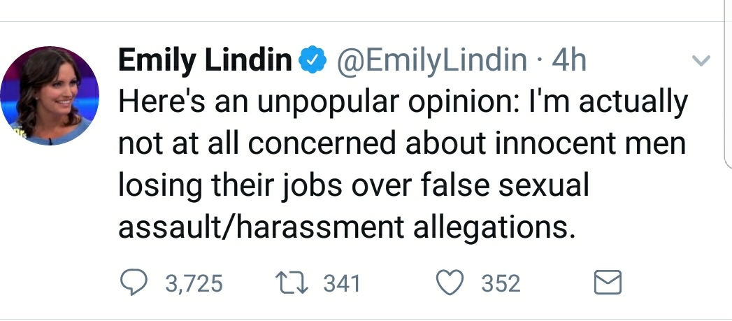The height and width of the screenshot is (321, 732).
Task: Like the tweet with the heart icon
Action: click(450, 283)
